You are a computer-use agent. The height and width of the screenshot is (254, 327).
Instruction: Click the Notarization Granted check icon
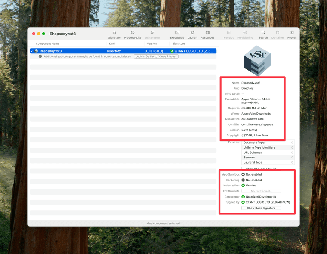coord(243,186)
